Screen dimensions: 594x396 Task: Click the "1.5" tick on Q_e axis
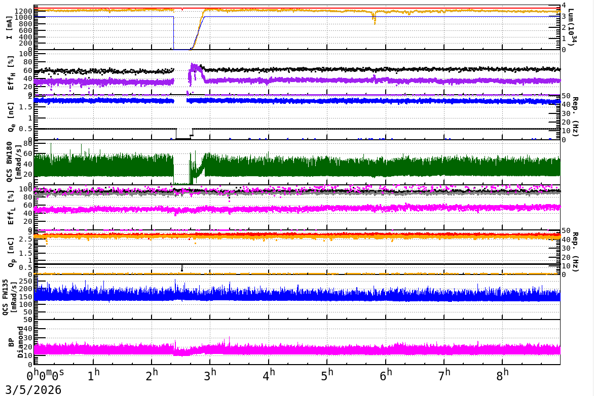[26, 107]
